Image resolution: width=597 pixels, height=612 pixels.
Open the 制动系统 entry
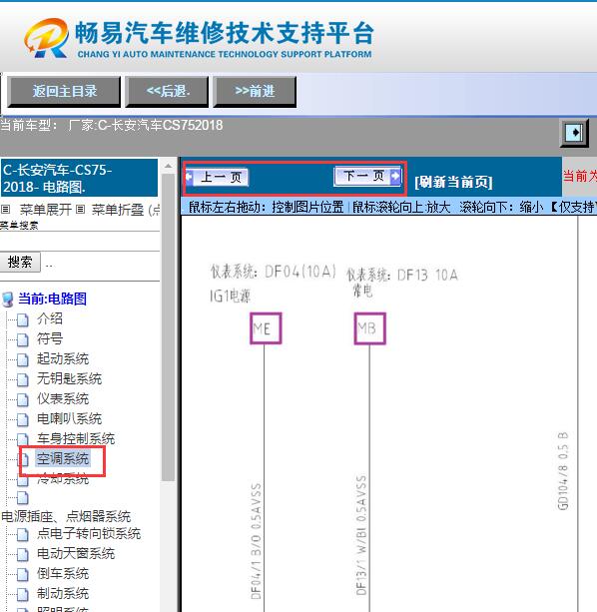pyautogui.click(x=63, y=594)
